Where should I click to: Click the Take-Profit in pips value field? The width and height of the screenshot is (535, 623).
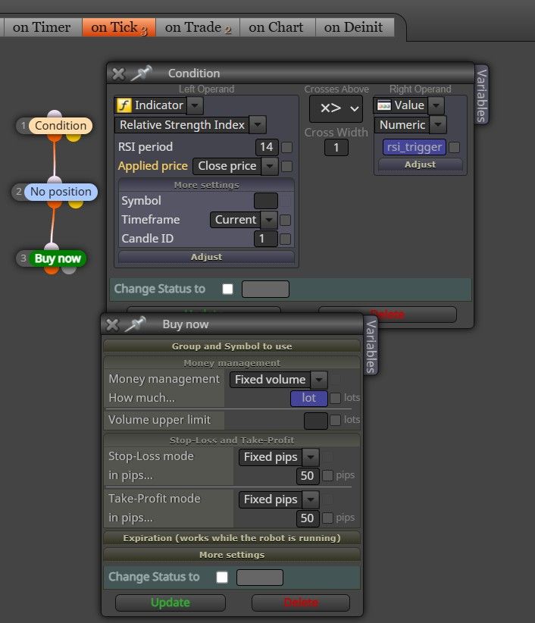point(308,518)
